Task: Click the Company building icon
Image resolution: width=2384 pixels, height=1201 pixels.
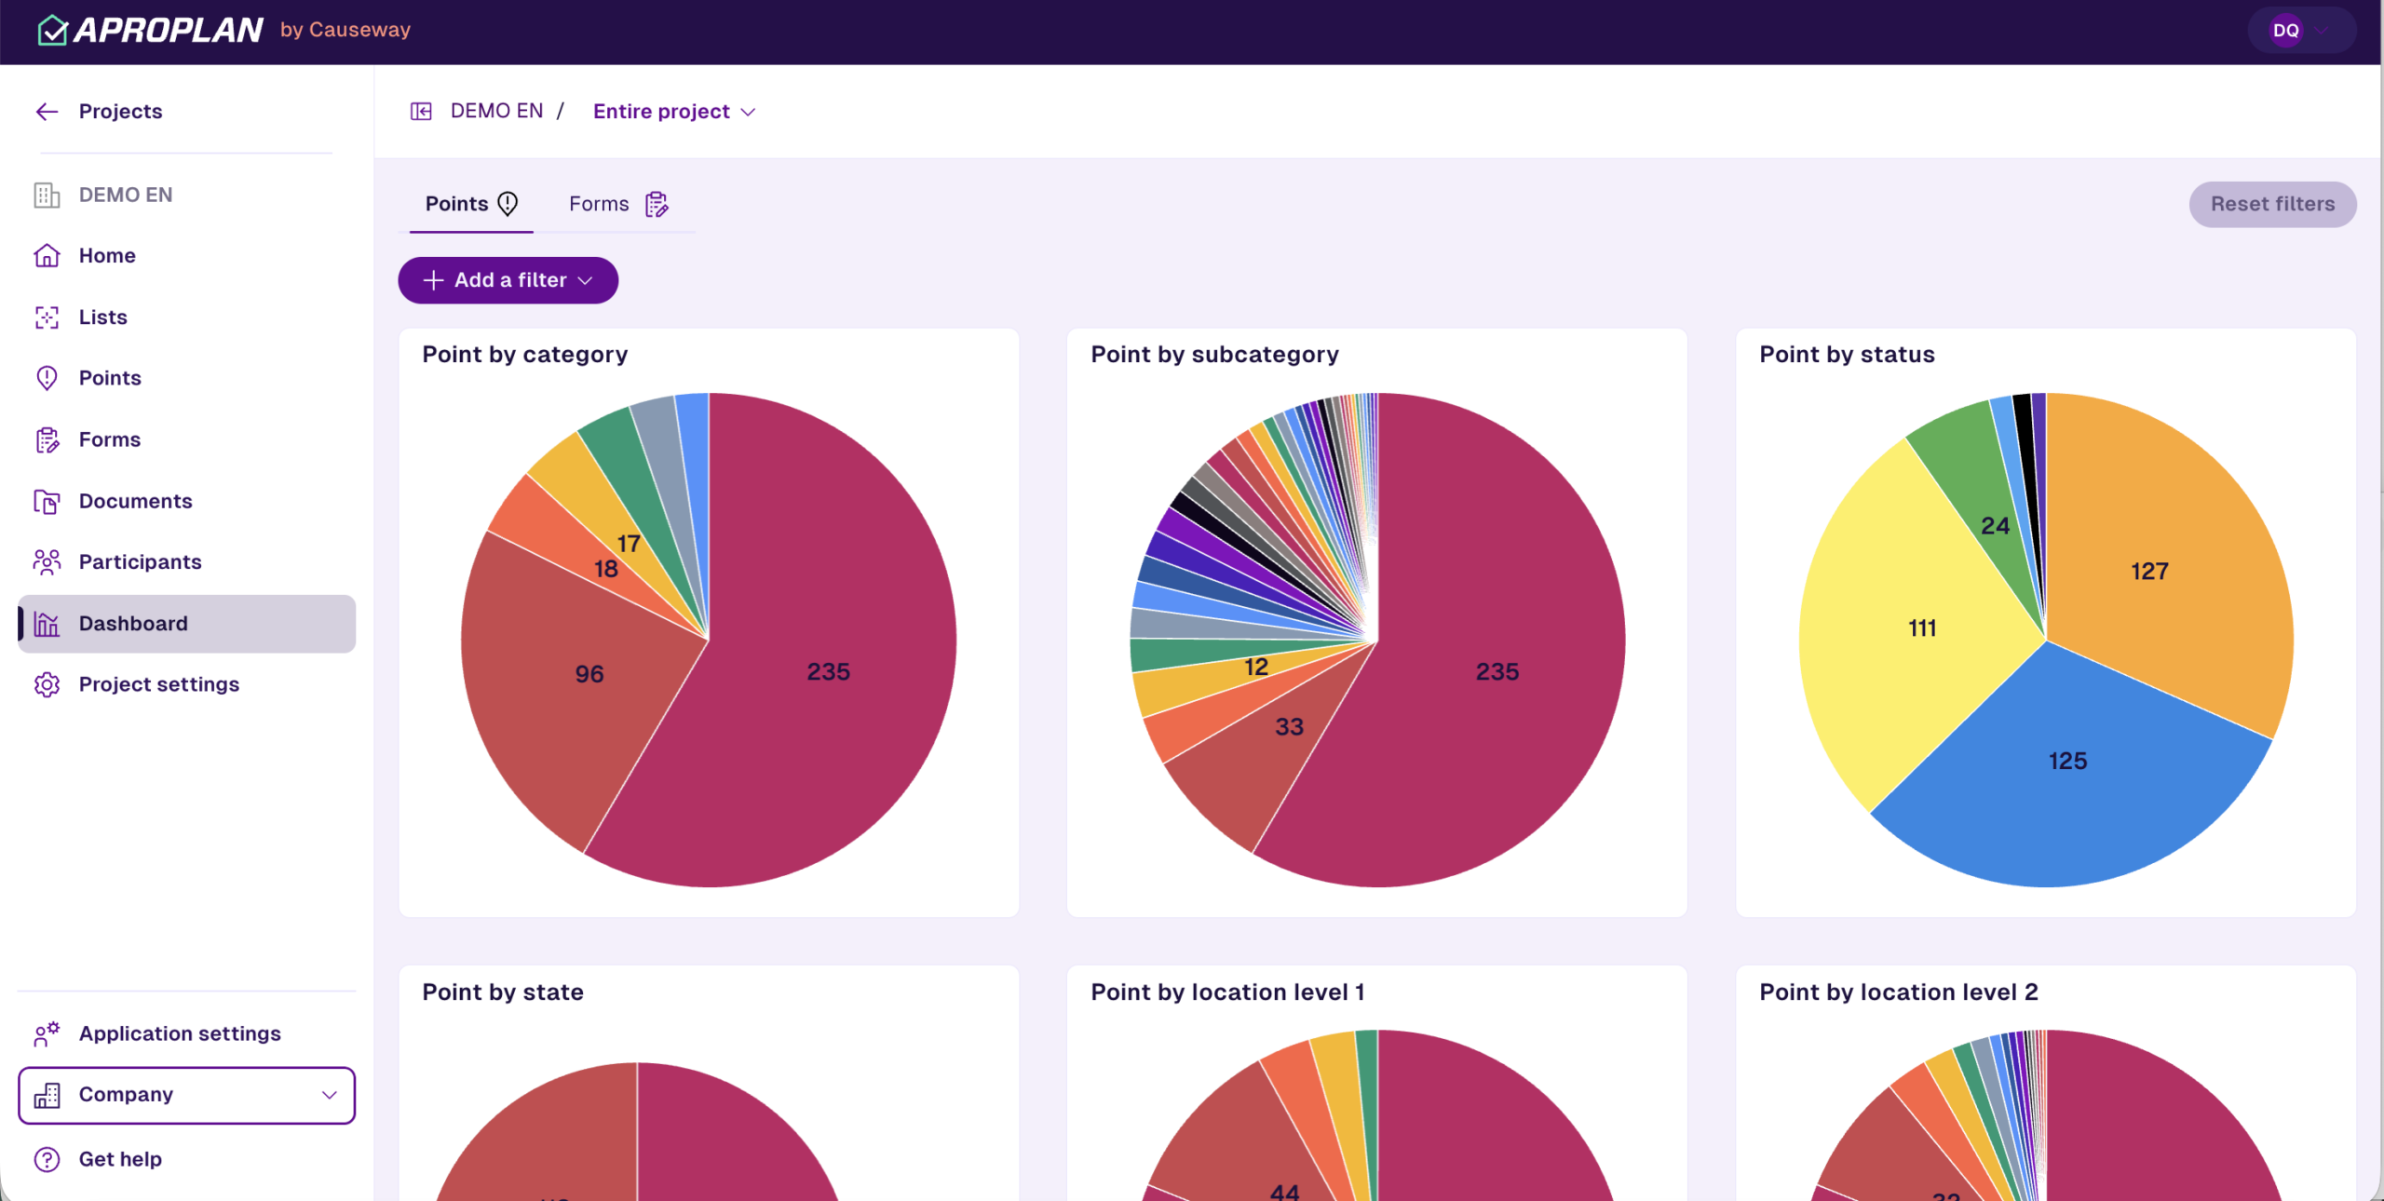Action: (47, 1095)
